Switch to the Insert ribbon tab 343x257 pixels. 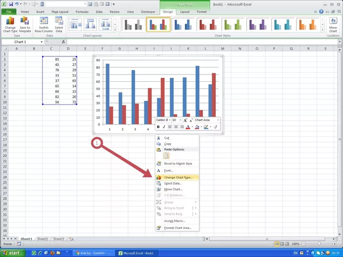40,12
